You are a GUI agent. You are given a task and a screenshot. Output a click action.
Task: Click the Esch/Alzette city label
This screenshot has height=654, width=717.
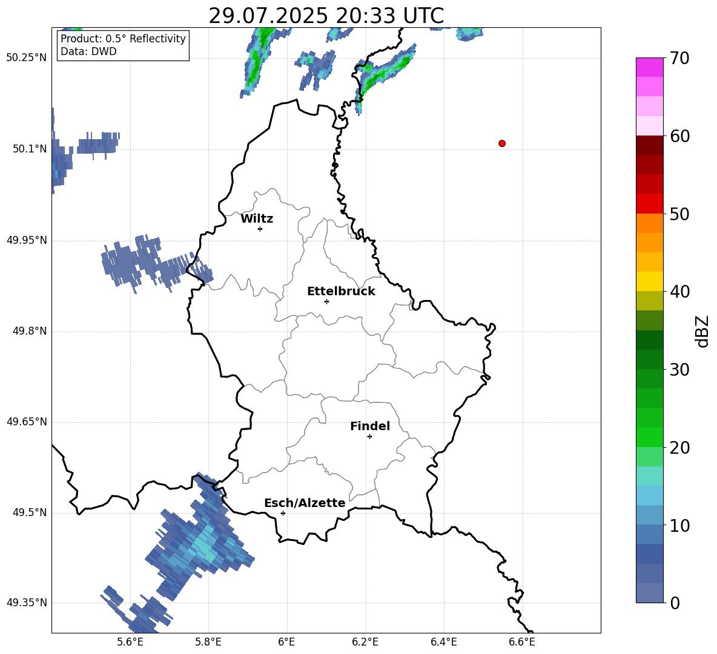[x=305, y=503]
